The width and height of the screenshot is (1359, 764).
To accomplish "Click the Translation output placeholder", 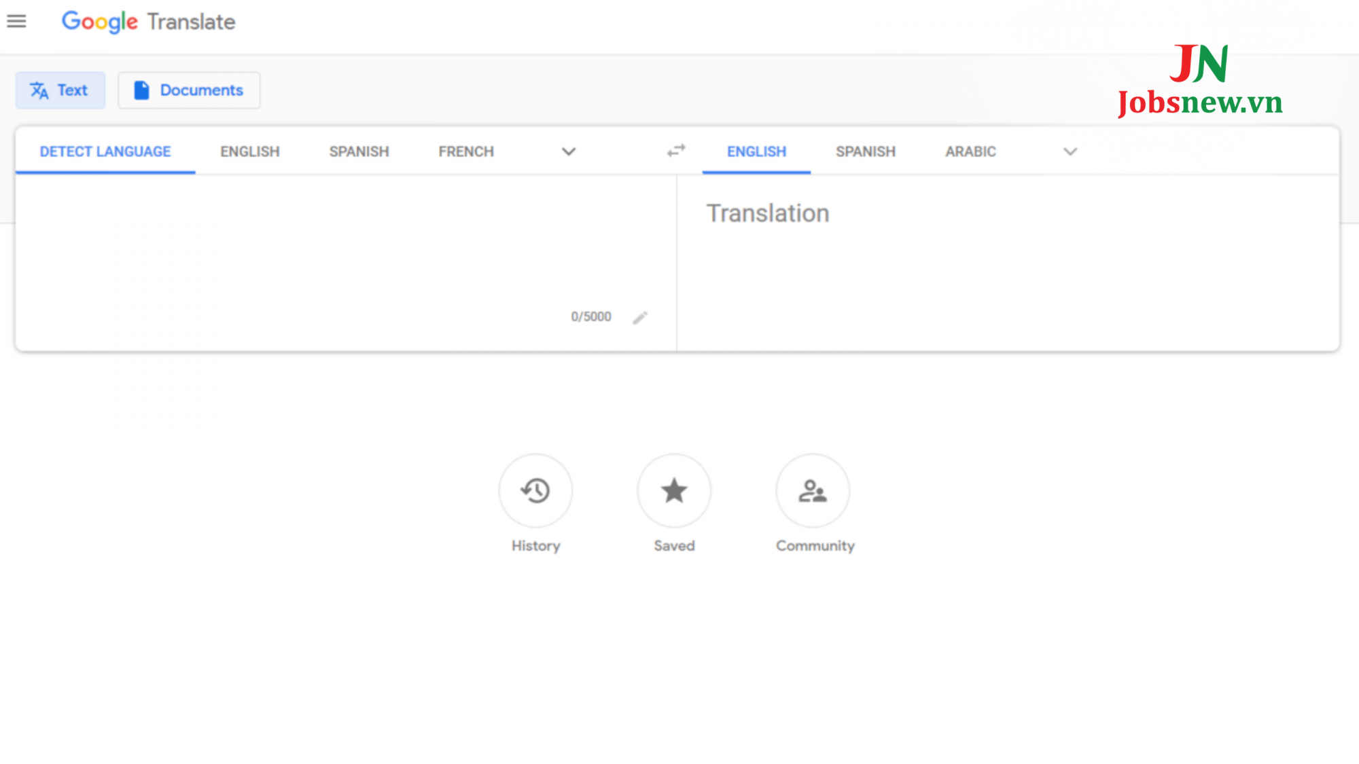I will pyautogui.click(x=768, y=213).
